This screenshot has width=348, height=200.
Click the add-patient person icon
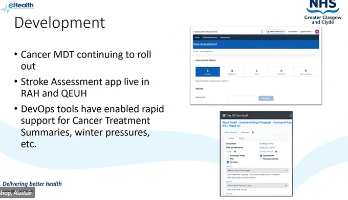253,132
